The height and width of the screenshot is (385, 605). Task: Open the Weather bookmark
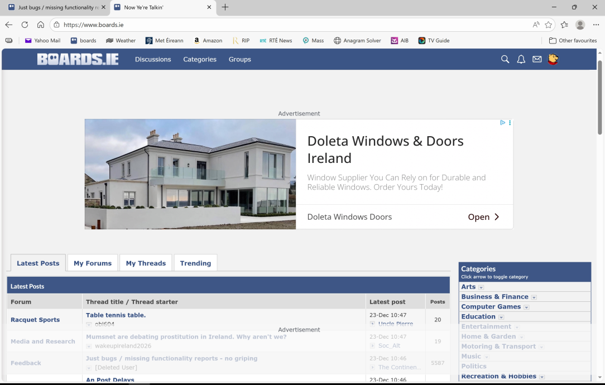(x=121, y=41)
